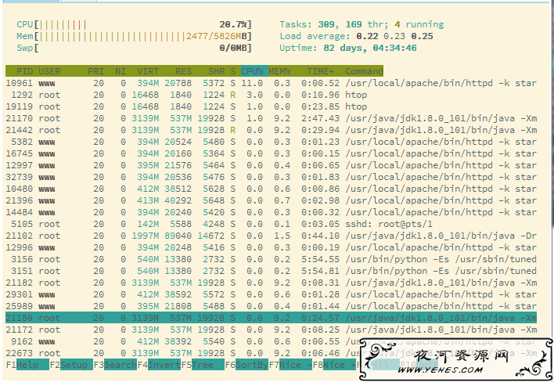The image size is (554, 382).
Task: Sort by the VIRT column header
Action: click(x=148, y=71)
